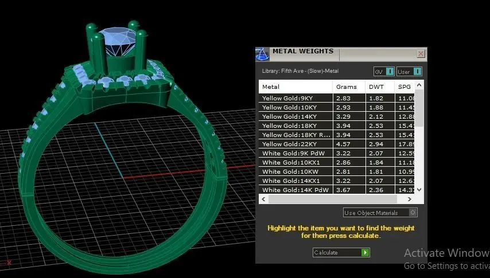Select White Gold:10KW row
Viewport: 490px width, 278px height.
(x=337, y=171)
